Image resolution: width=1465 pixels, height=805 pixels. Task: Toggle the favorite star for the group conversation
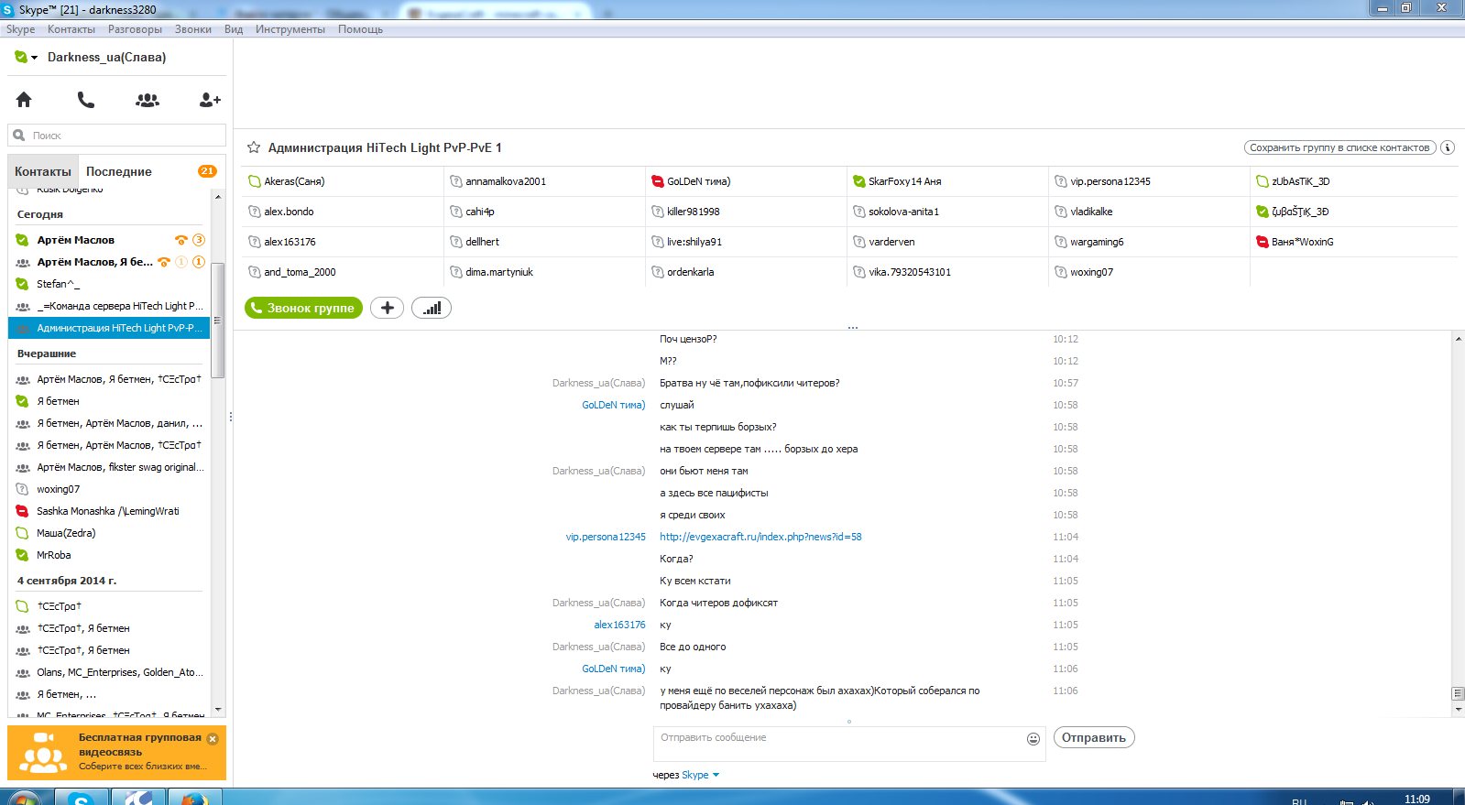click(x=254, y=147)
